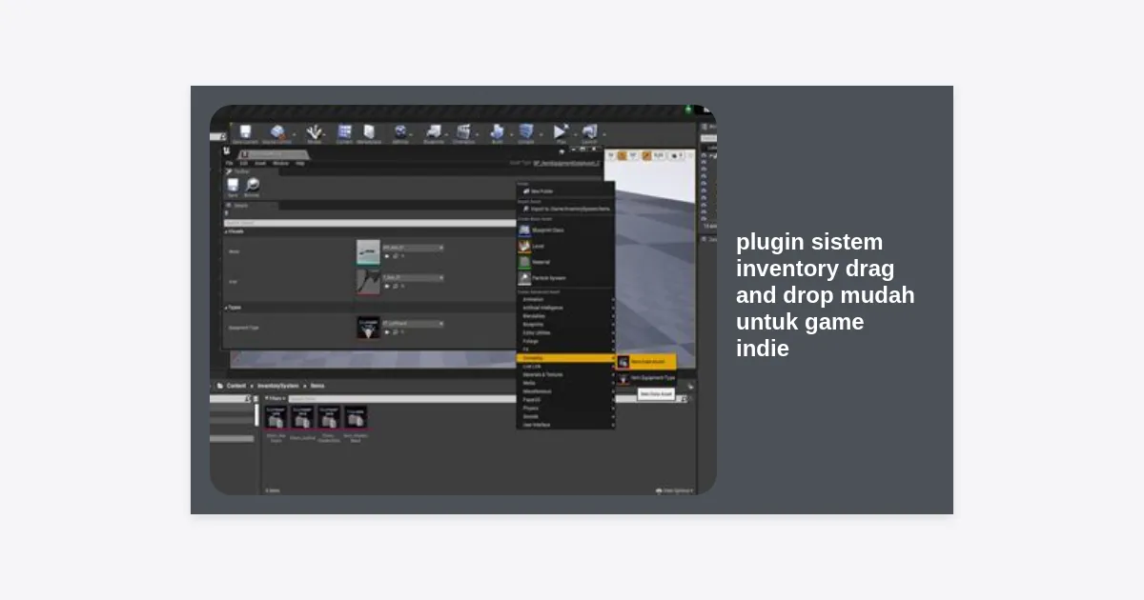Expand the Equipment Type asset dropdown
Screen dimensions: 1144x600
click(x=440, y=324)
